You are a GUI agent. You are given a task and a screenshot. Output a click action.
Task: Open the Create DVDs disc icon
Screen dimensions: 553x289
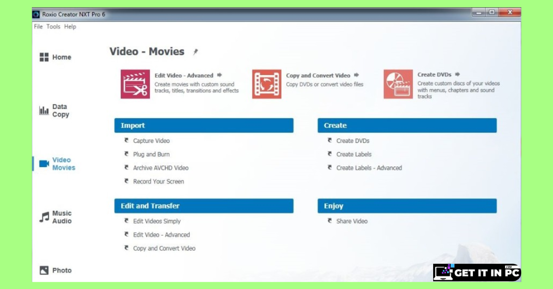(x=398, y=84)
